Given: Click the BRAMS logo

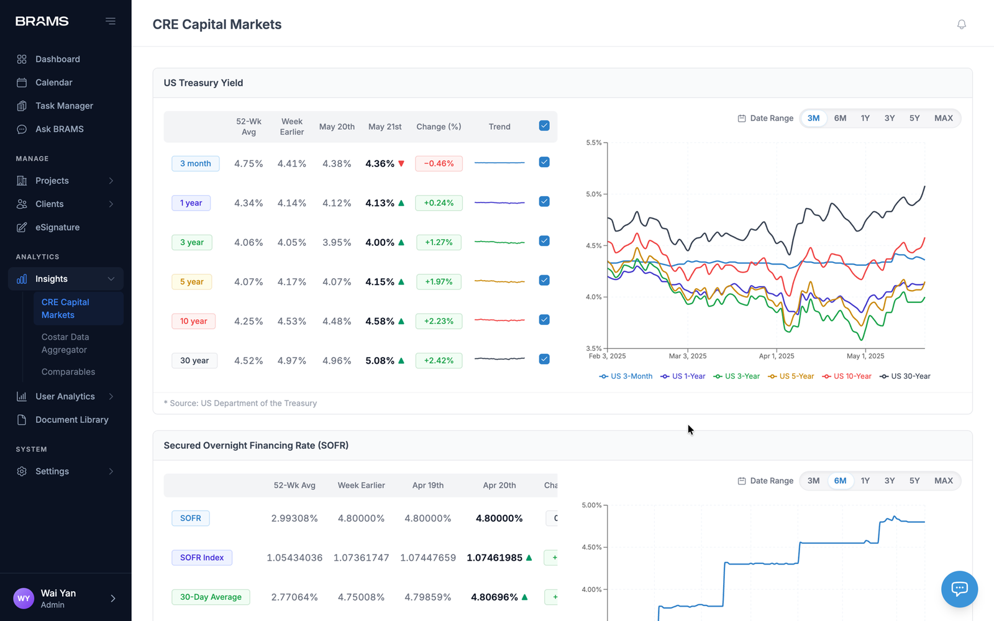Looking at the screenshot, I should tap(42, 21).
